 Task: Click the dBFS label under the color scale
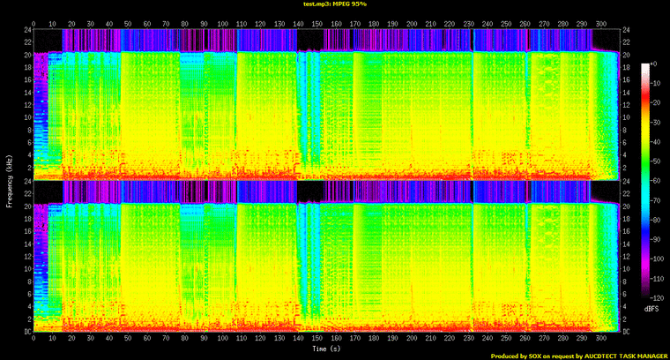click(x=651, y=310)
